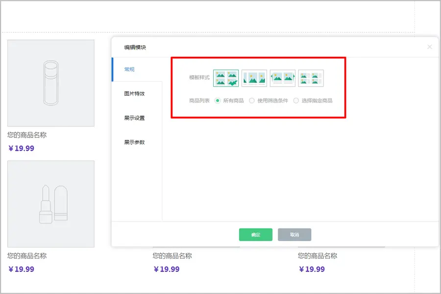
Task: Pick the carousel template with side arrows
Action: [x=283, y=78]
